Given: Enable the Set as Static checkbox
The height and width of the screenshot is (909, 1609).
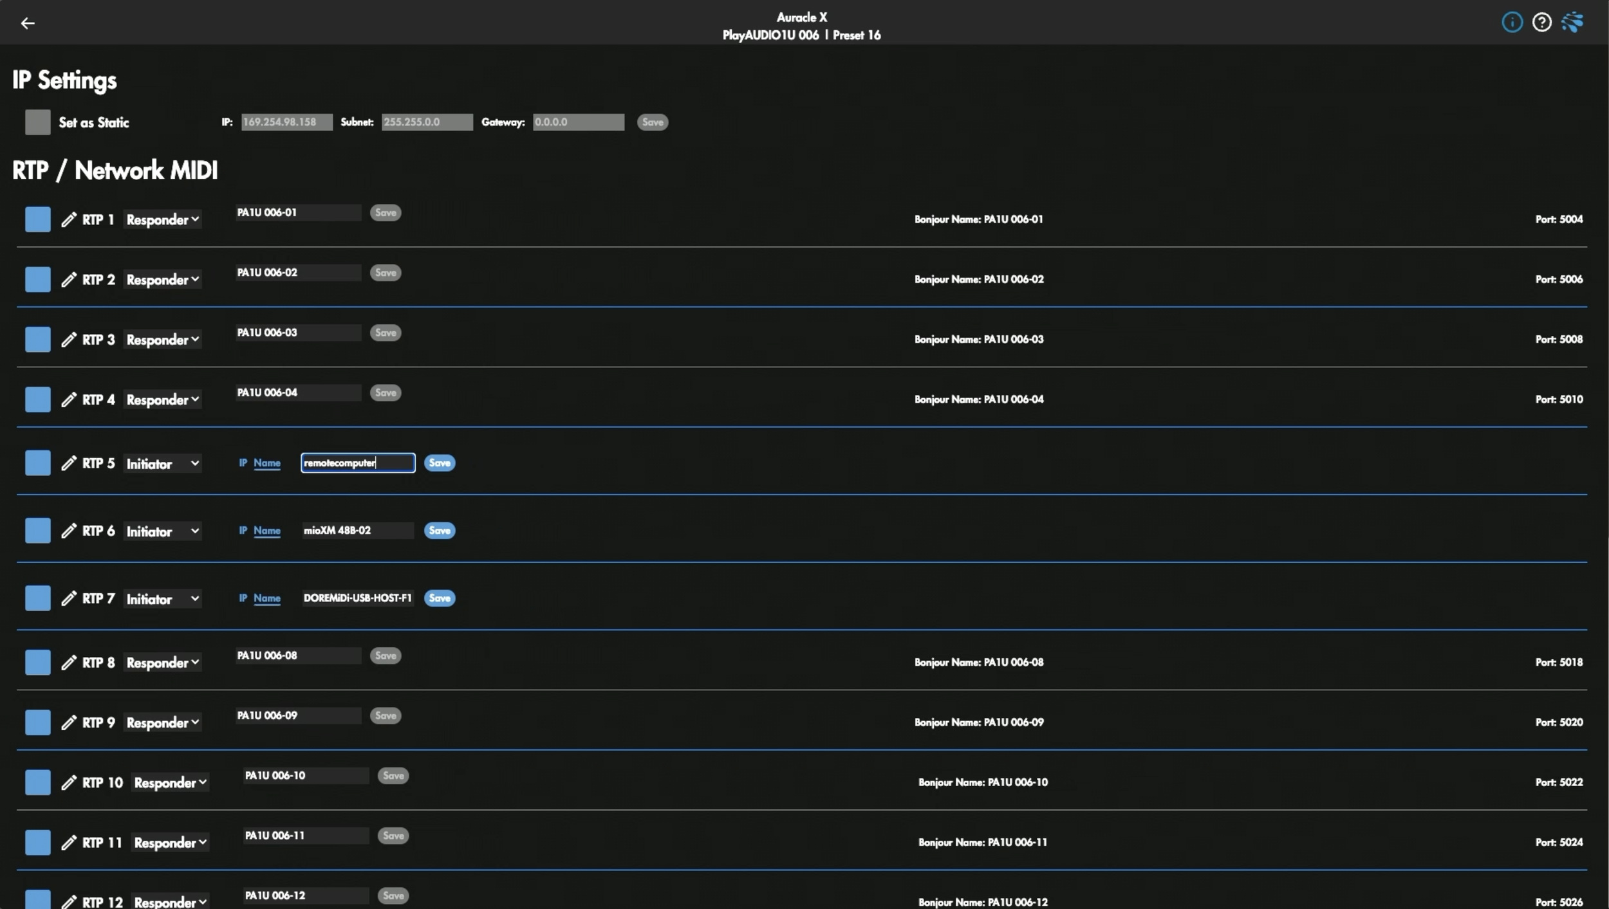Looking at the screenshot, I should pyautogui.click(x=38, y=122).
